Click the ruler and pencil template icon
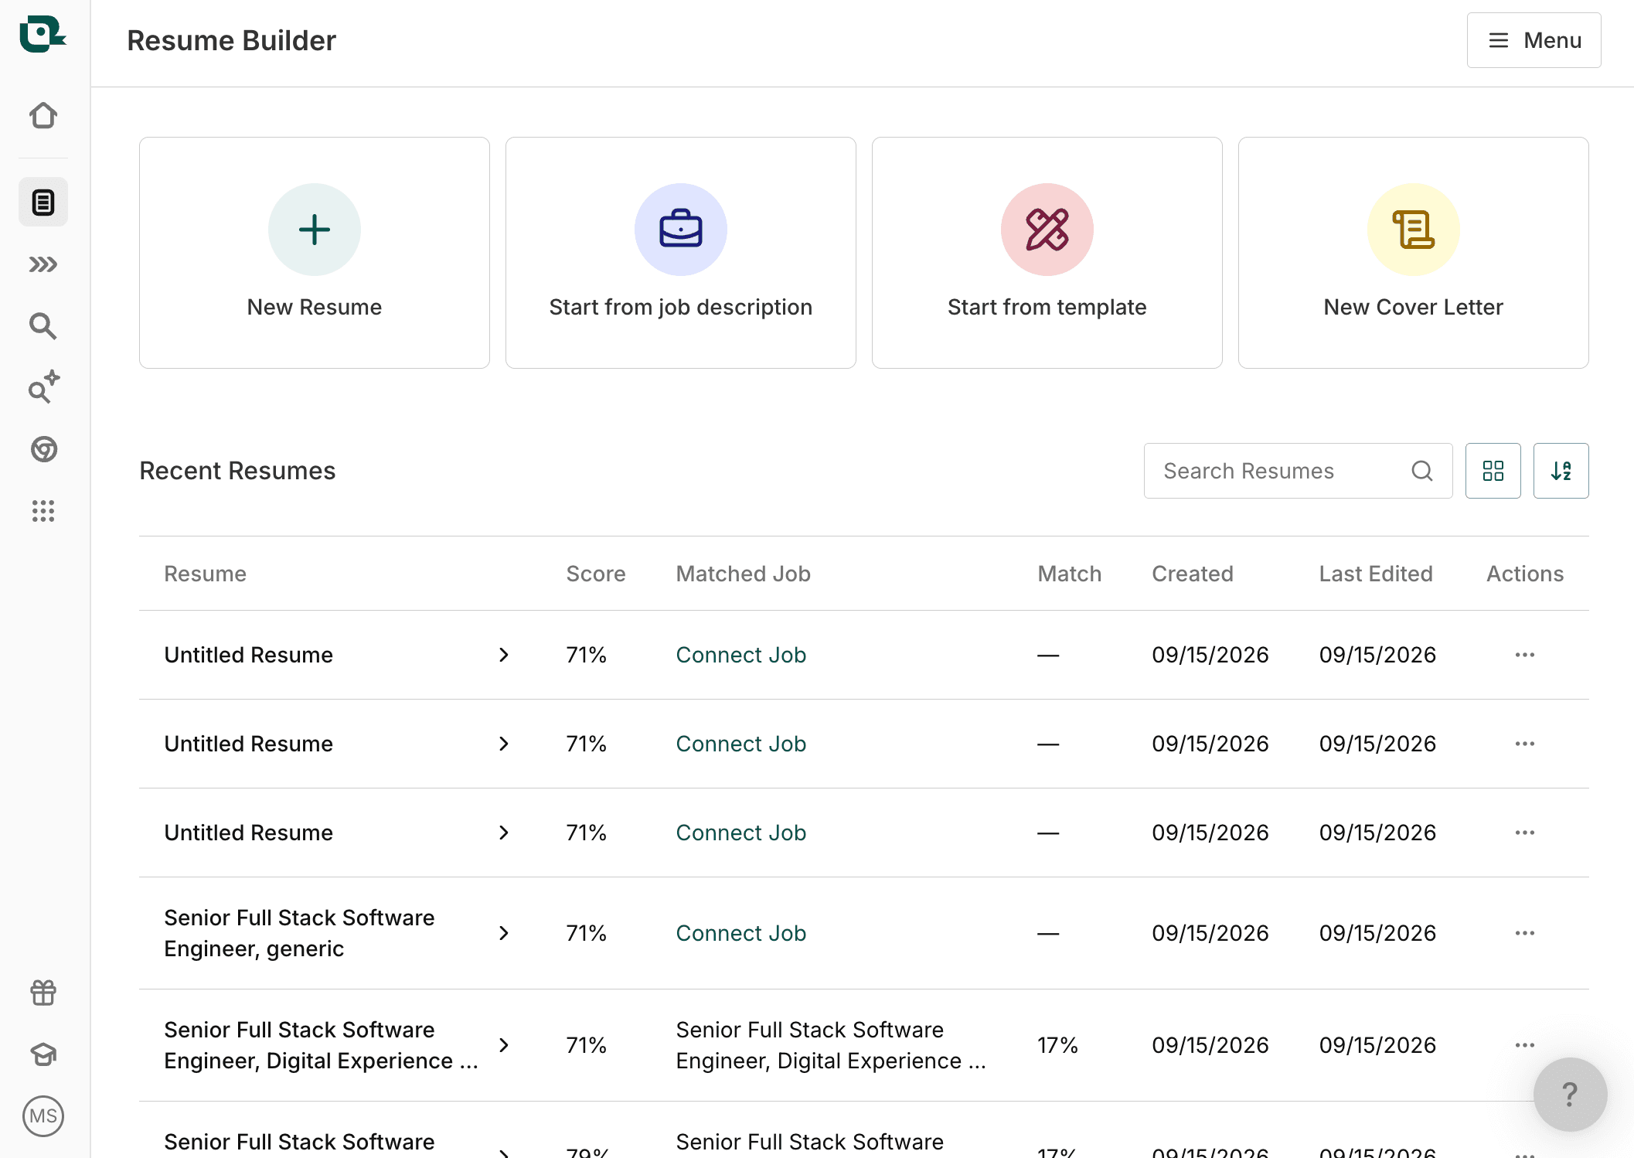1634x1158 pixels. click(x=1047, y=230)
